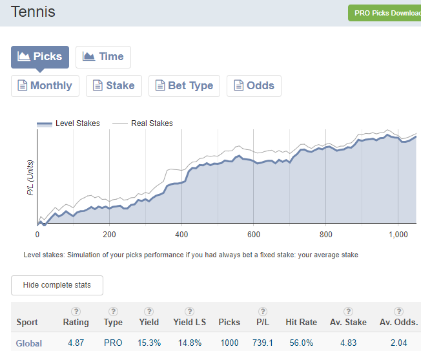Screen dimensions: 421x351
Task: Click the PRO Picks Download button
Action: (x=384, y=13)
